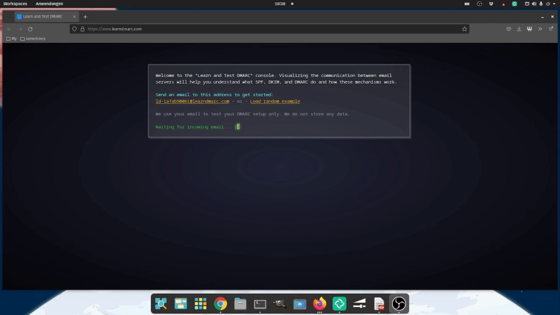Go back to the previous page
Screen dimensions: 560x315
[9, 29]
